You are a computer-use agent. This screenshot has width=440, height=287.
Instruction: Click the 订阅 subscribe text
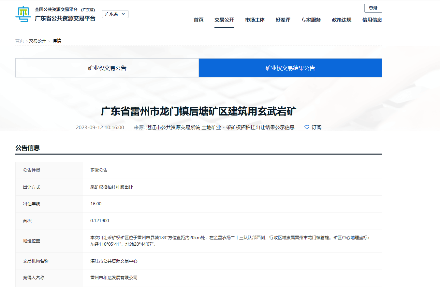[316, 127]
